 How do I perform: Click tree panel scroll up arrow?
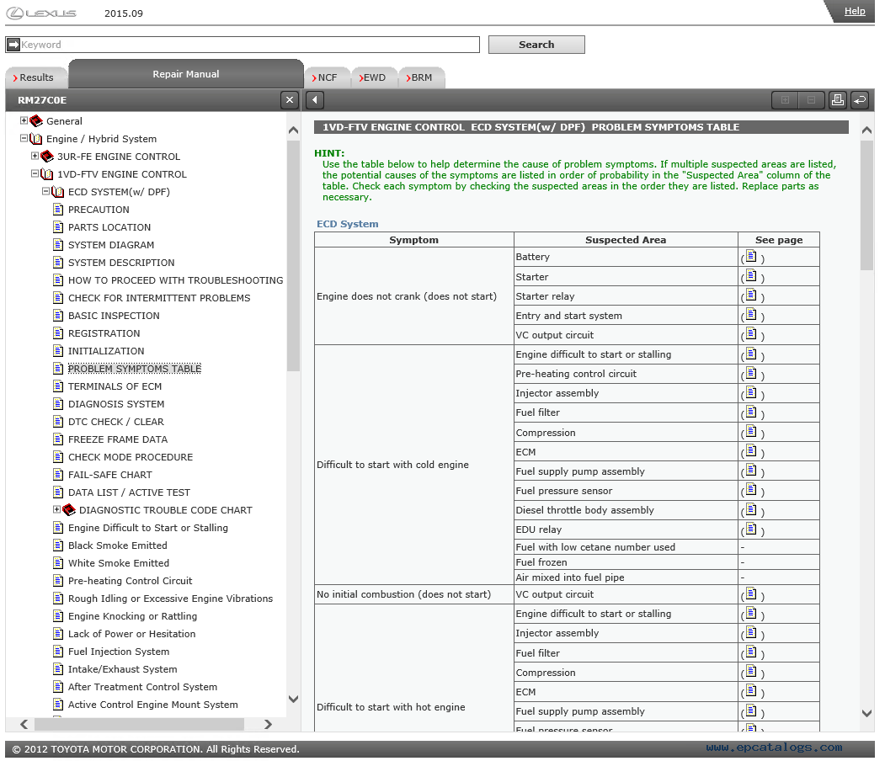pos(293,130)
